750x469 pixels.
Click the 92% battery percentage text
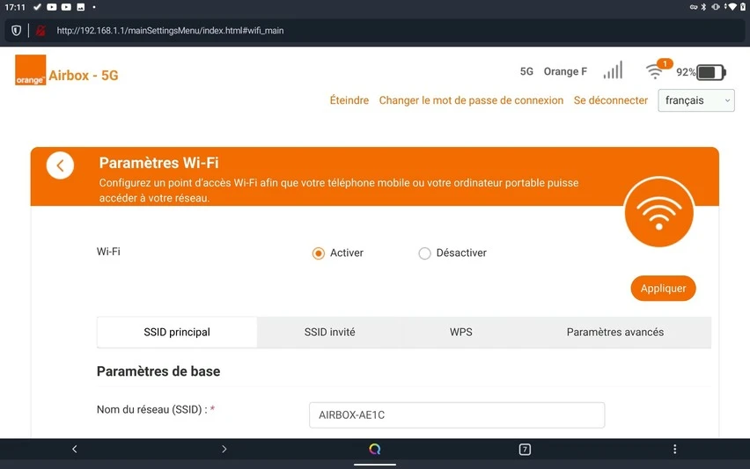point(686,72)
